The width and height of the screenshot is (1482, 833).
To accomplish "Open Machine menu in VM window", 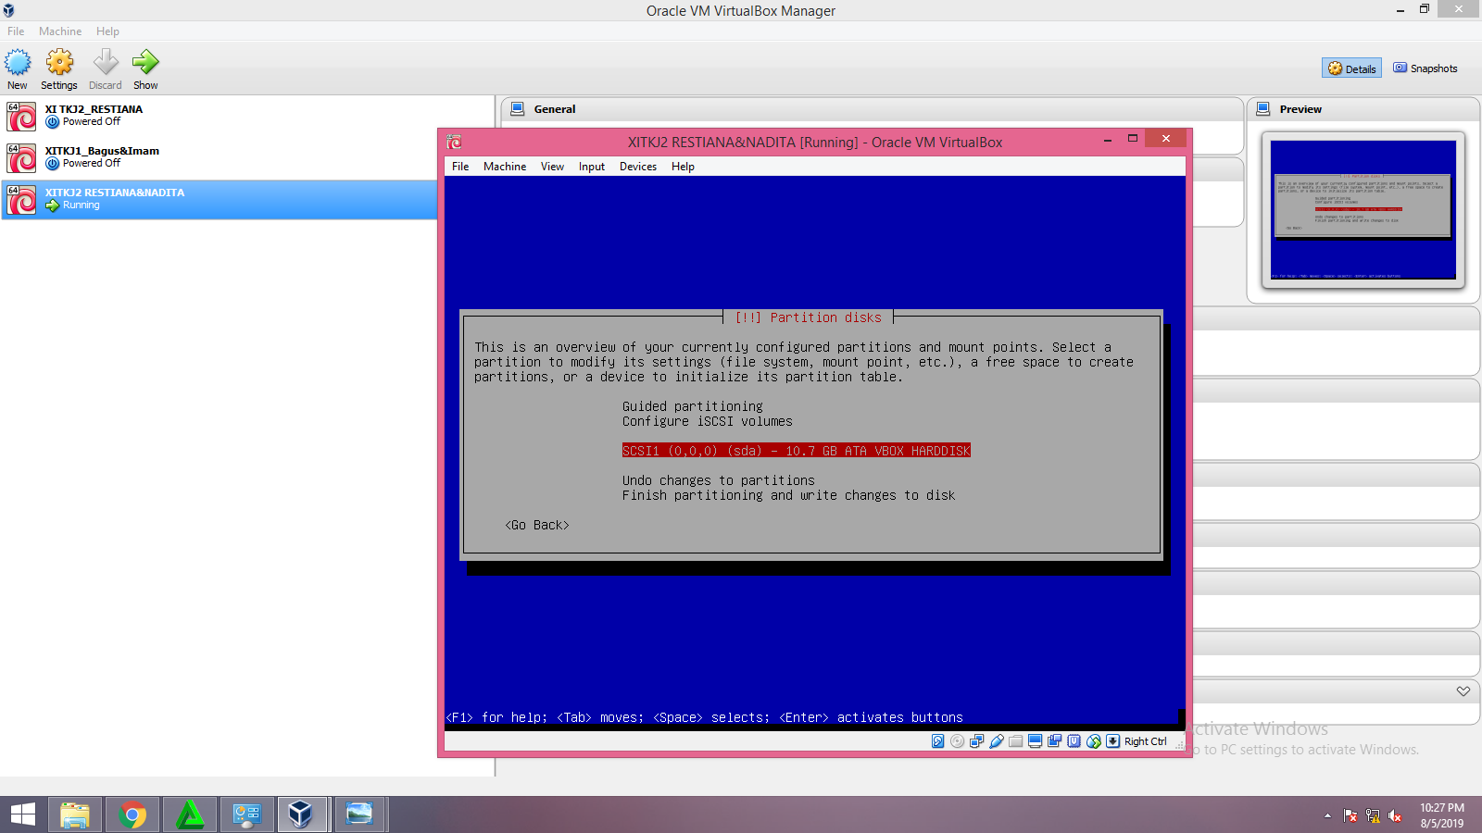I will click(505, 167).
